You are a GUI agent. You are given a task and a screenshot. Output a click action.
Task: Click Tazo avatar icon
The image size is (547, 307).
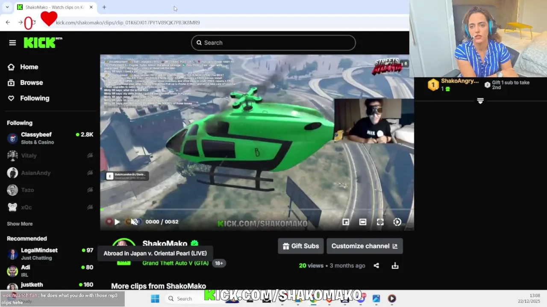(12, 190)
